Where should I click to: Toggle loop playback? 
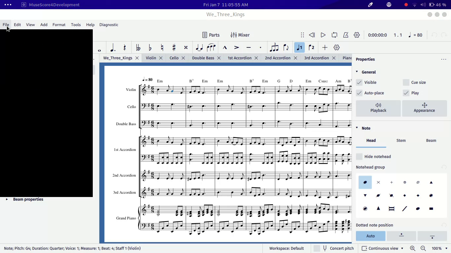(334, 35)
